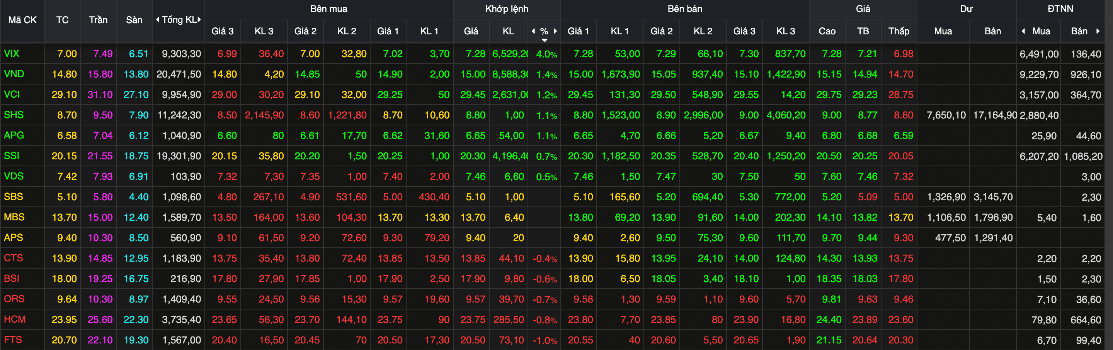Open the APS stock symbol
The height and width of the screenshot is (350, 1113).
14,237
